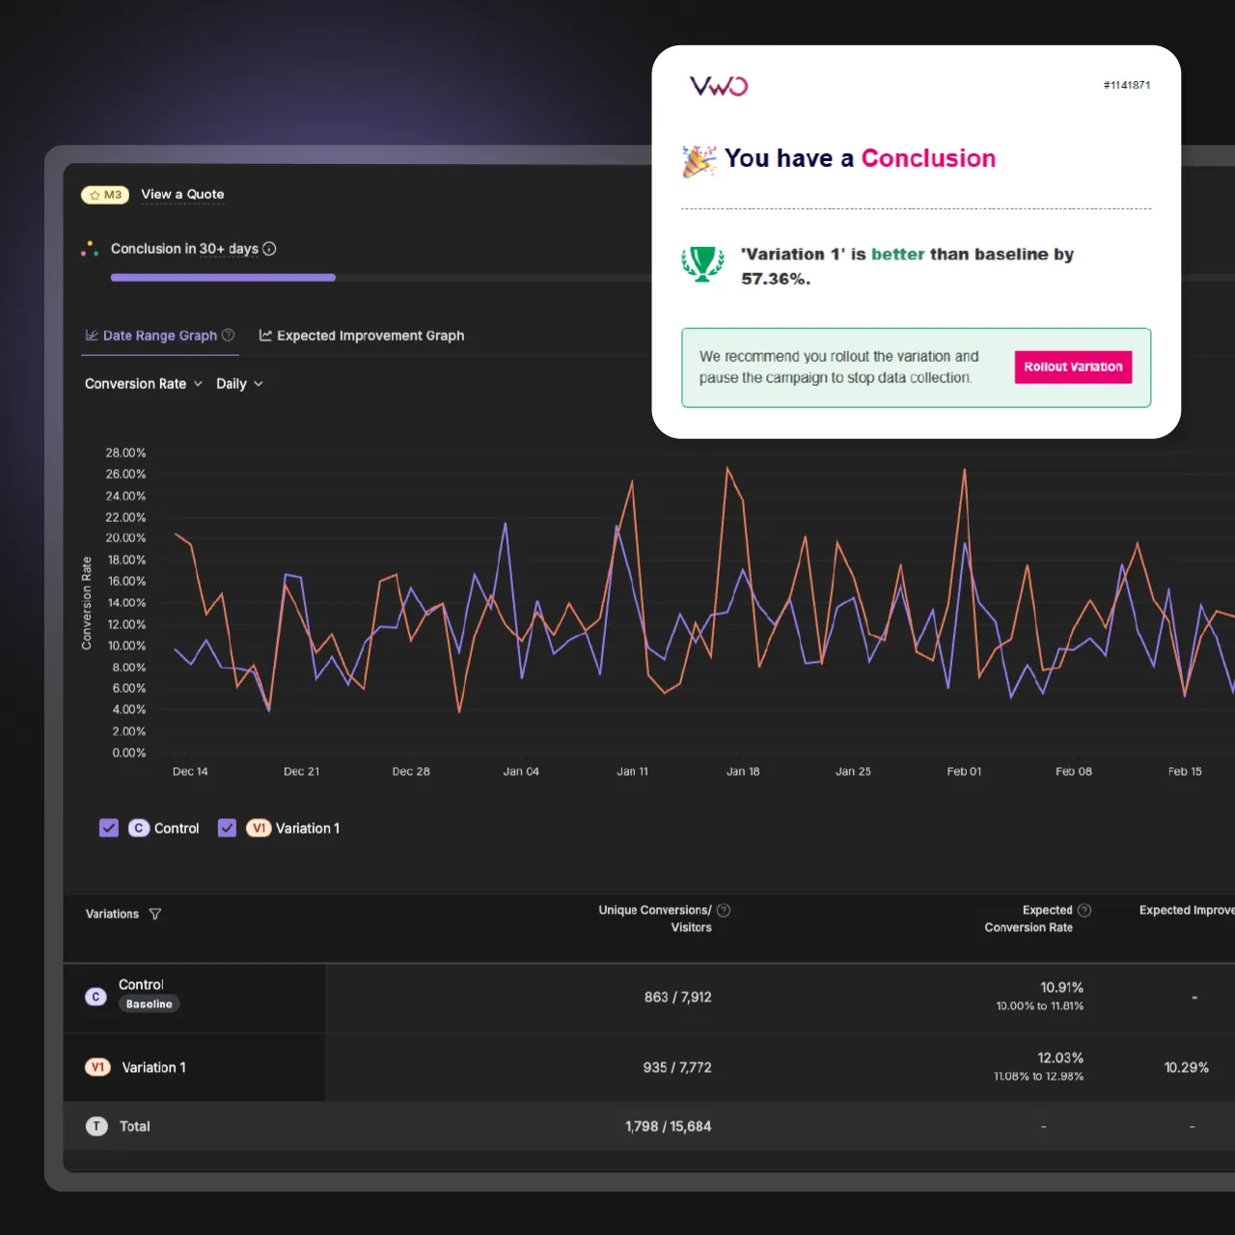Click the V1 badge in Variation 1 row
The height and width of the screenshot is (1235, 1235).
click(97, 1067)
